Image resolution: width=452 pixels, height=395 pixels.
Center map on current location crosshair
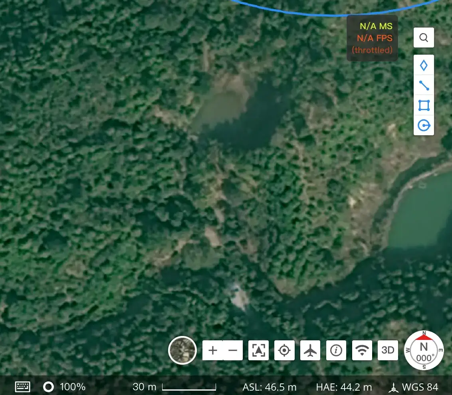(284, 350)
